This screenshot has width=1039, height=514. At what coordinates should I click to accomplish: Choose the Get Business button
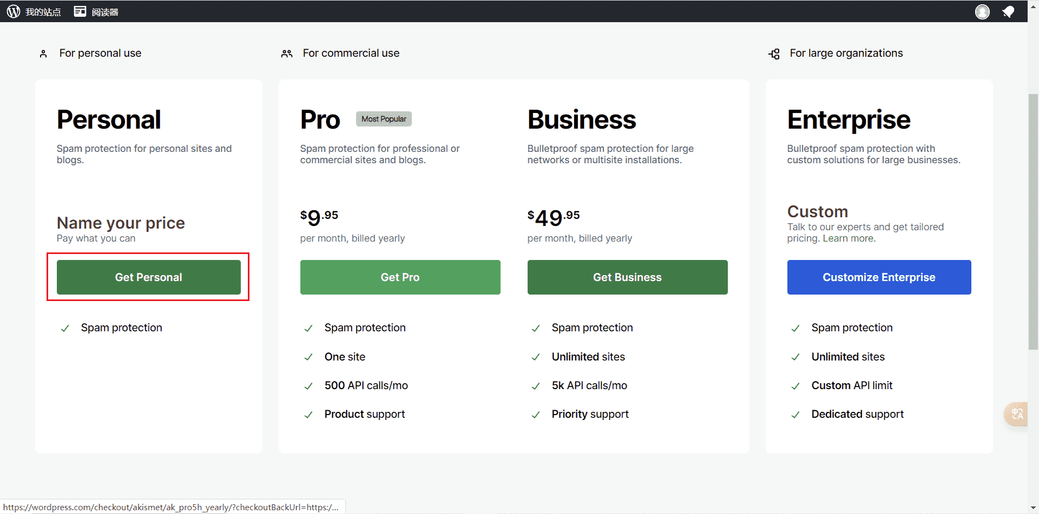tap(628, 277)
